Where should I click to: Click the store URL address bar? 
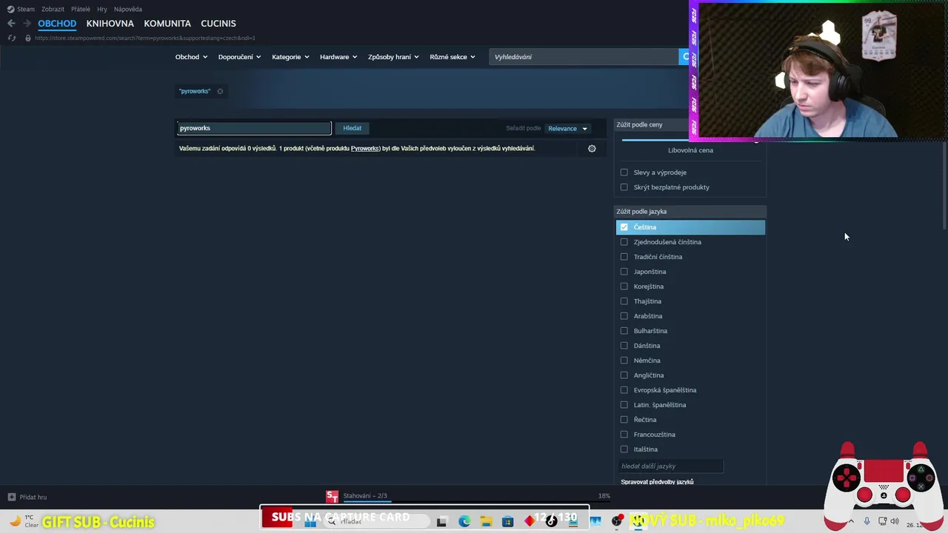144,38
